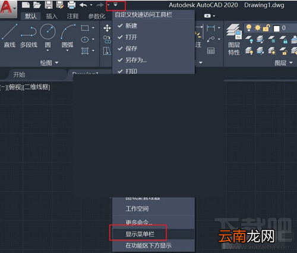Click the layer Unlock icon with orange padlock
This screenshot has width=297, height=253.
point(283,51)
